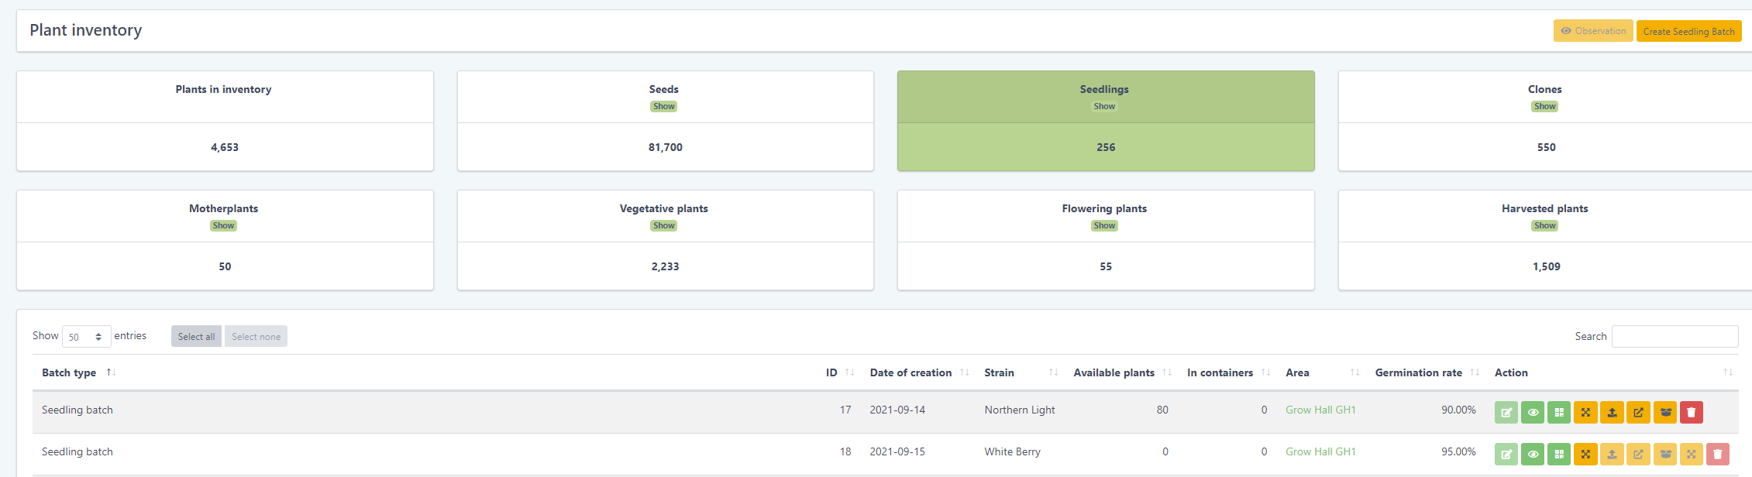
Task: Click the Select all button
Action: [x=196, y=337]
